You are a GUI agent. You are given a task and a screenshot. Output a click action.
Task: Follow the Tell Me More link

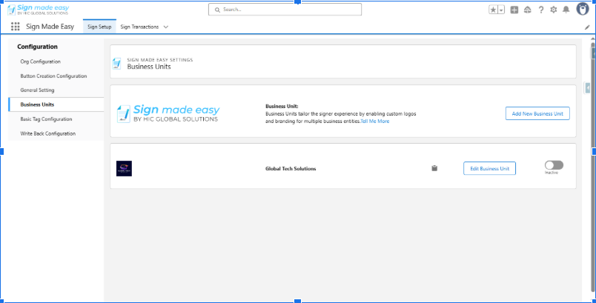point(375,121)
